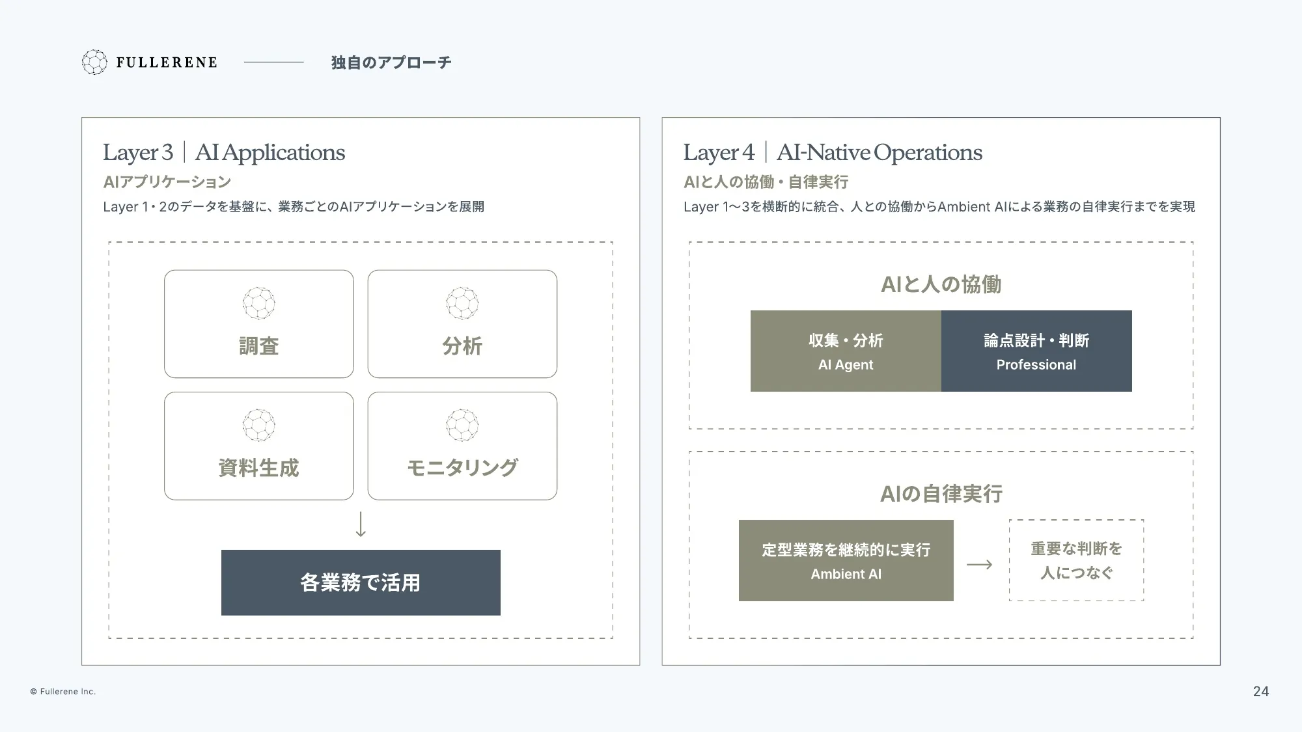
Task: Click the Layer 4 | AI-Native Operations heading
Action: click(x=833, y=152)
